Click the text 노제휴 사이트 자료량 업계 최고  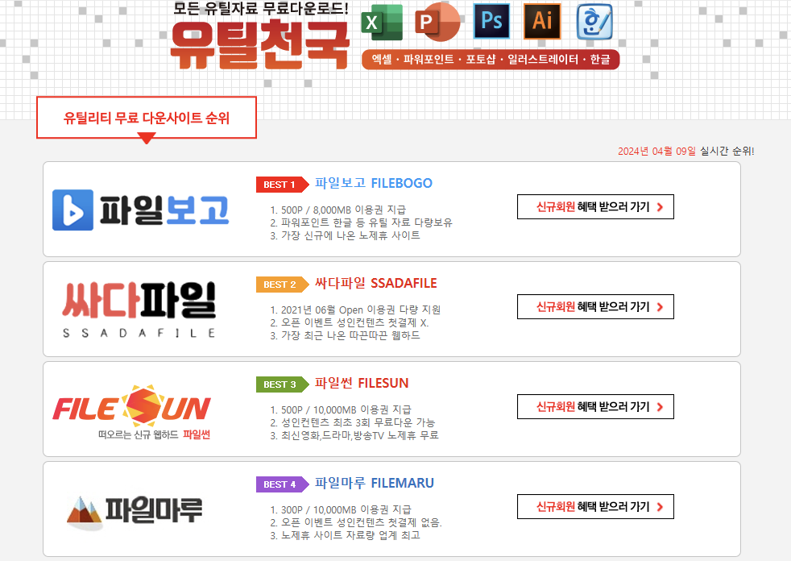350,535
